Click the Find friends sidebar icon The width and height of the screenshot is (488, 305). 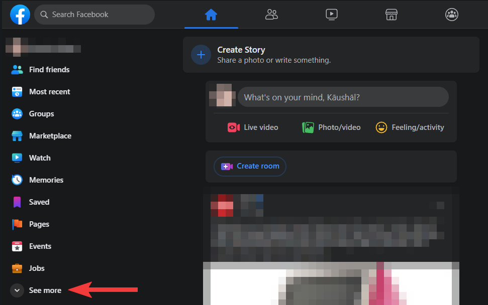pyautogui.click(x=17, y=70)
